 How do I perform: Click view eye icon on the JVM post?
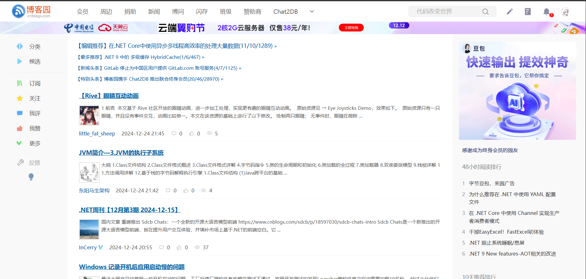point(203,190)
